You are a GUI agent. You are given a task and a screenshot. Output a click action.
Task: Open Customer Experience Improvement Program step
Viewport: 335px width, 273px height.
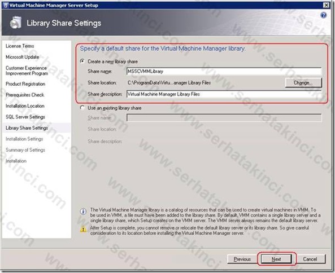27,71
